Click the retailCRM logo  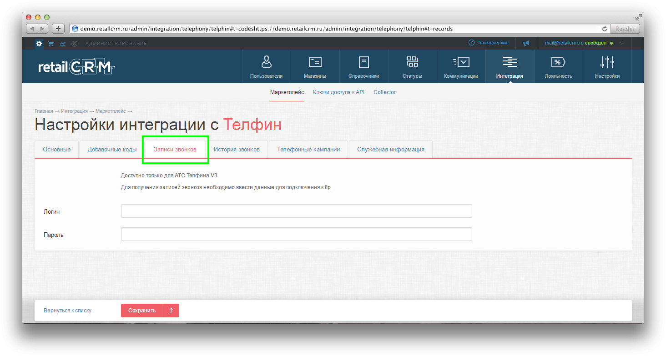coord(76,67)
